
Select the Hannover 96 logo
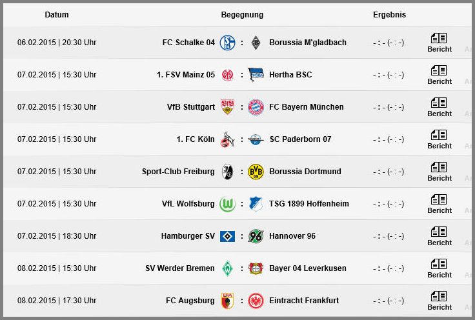[x=256, y=236]
